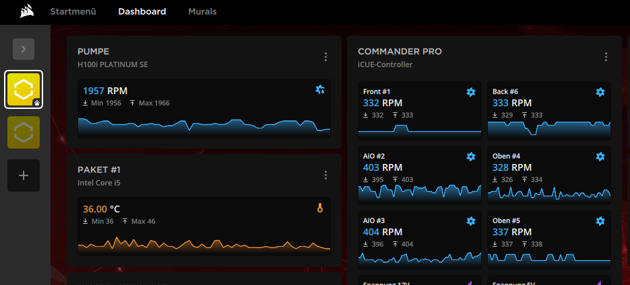Click the pump icon in the PUMPE card
Viewport: 630px width, 285px height.
320,89
